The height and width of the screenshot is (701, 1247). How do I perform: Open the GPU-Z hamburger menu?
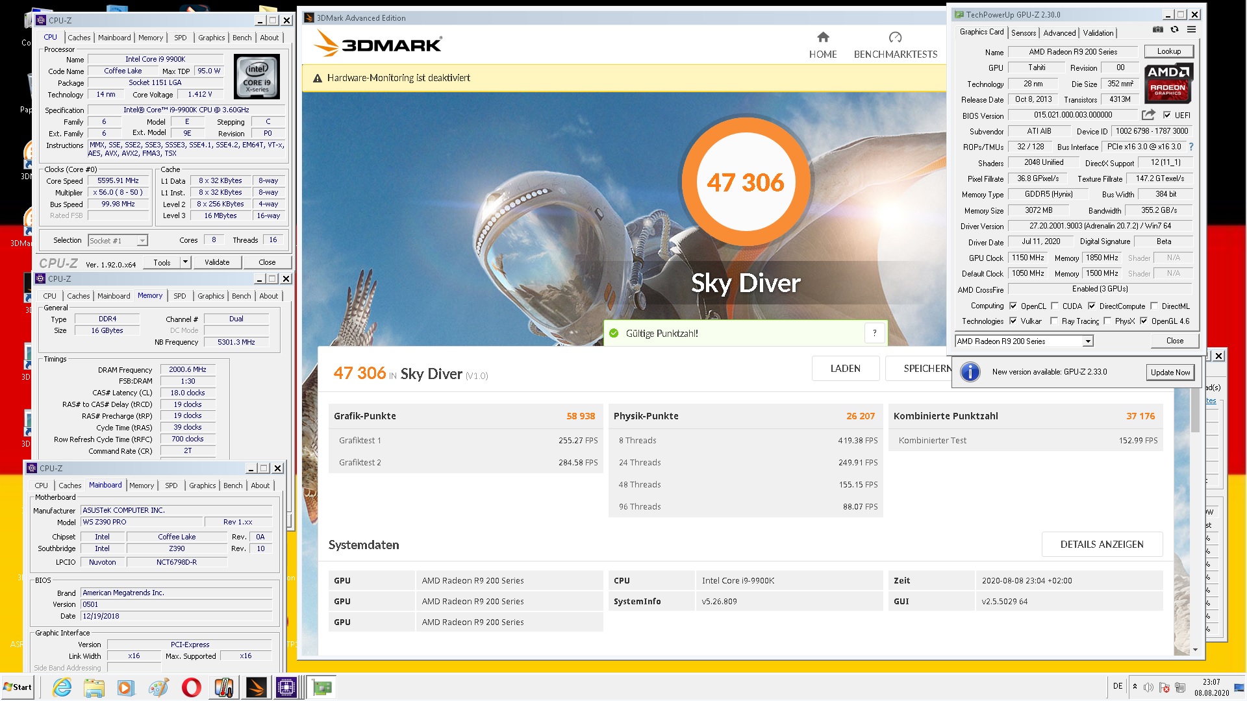click(1192, 30)
